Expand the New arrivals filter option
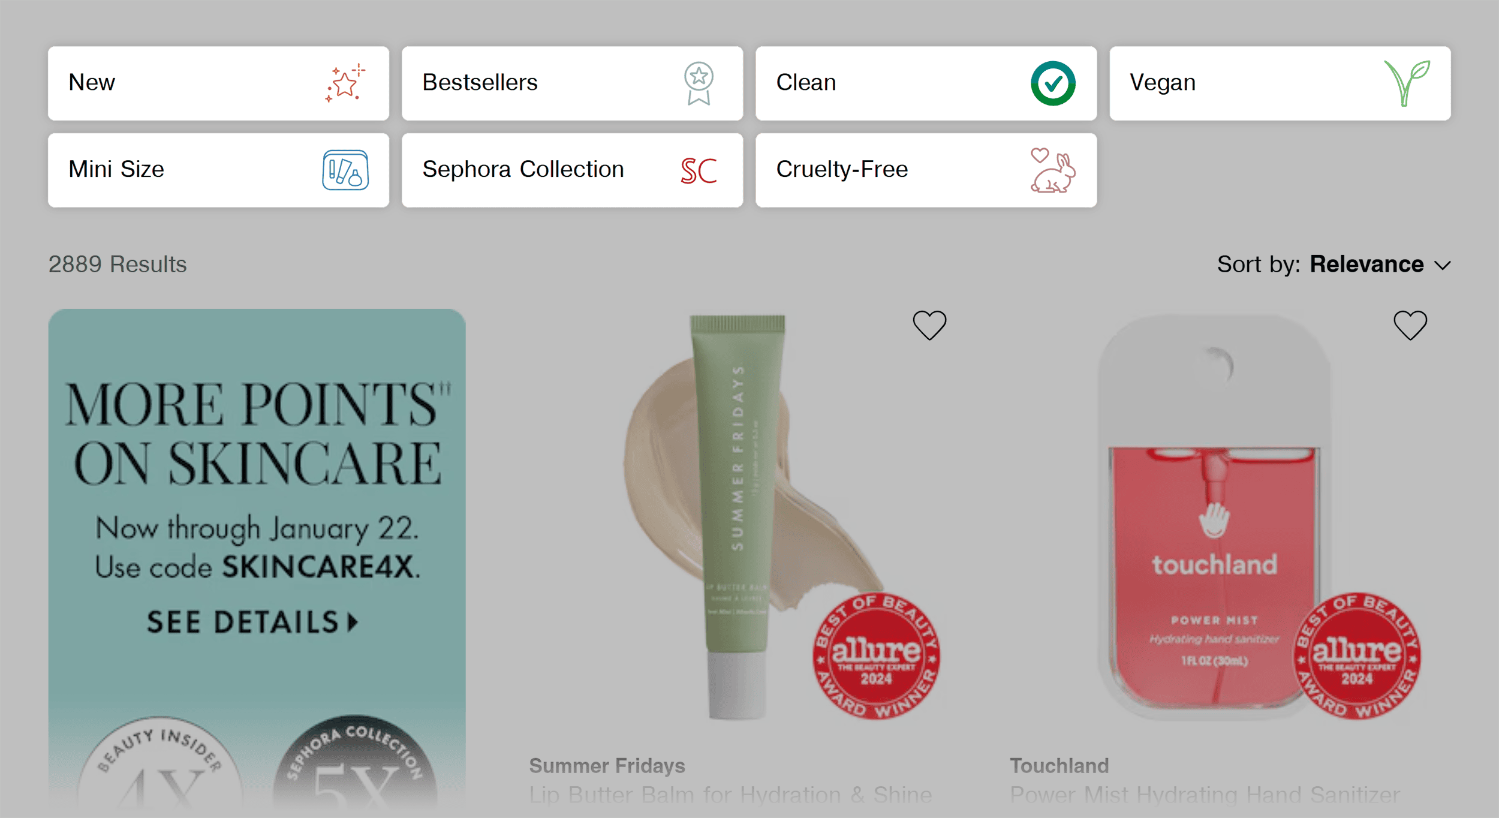This screenshot has height=818, width=1499. pyautogui.click(x=218, y=83)
